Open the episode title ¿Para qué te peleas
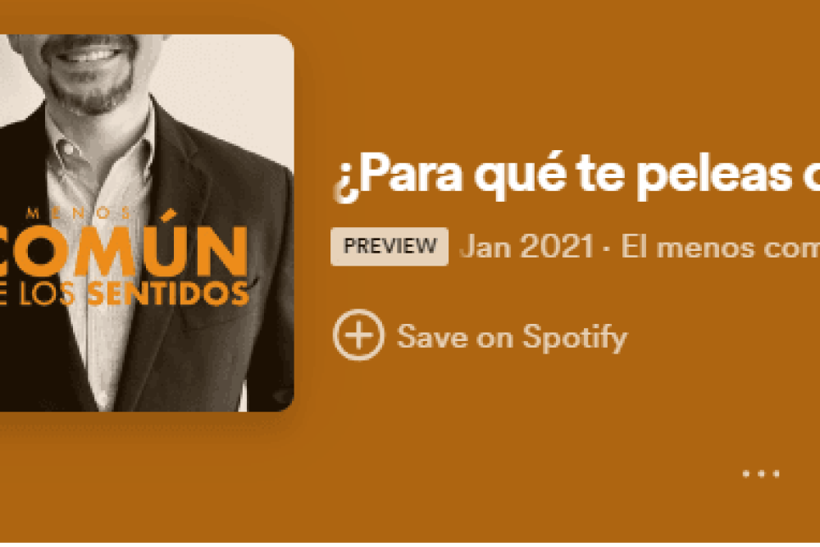820x547 pixels. 576,175
